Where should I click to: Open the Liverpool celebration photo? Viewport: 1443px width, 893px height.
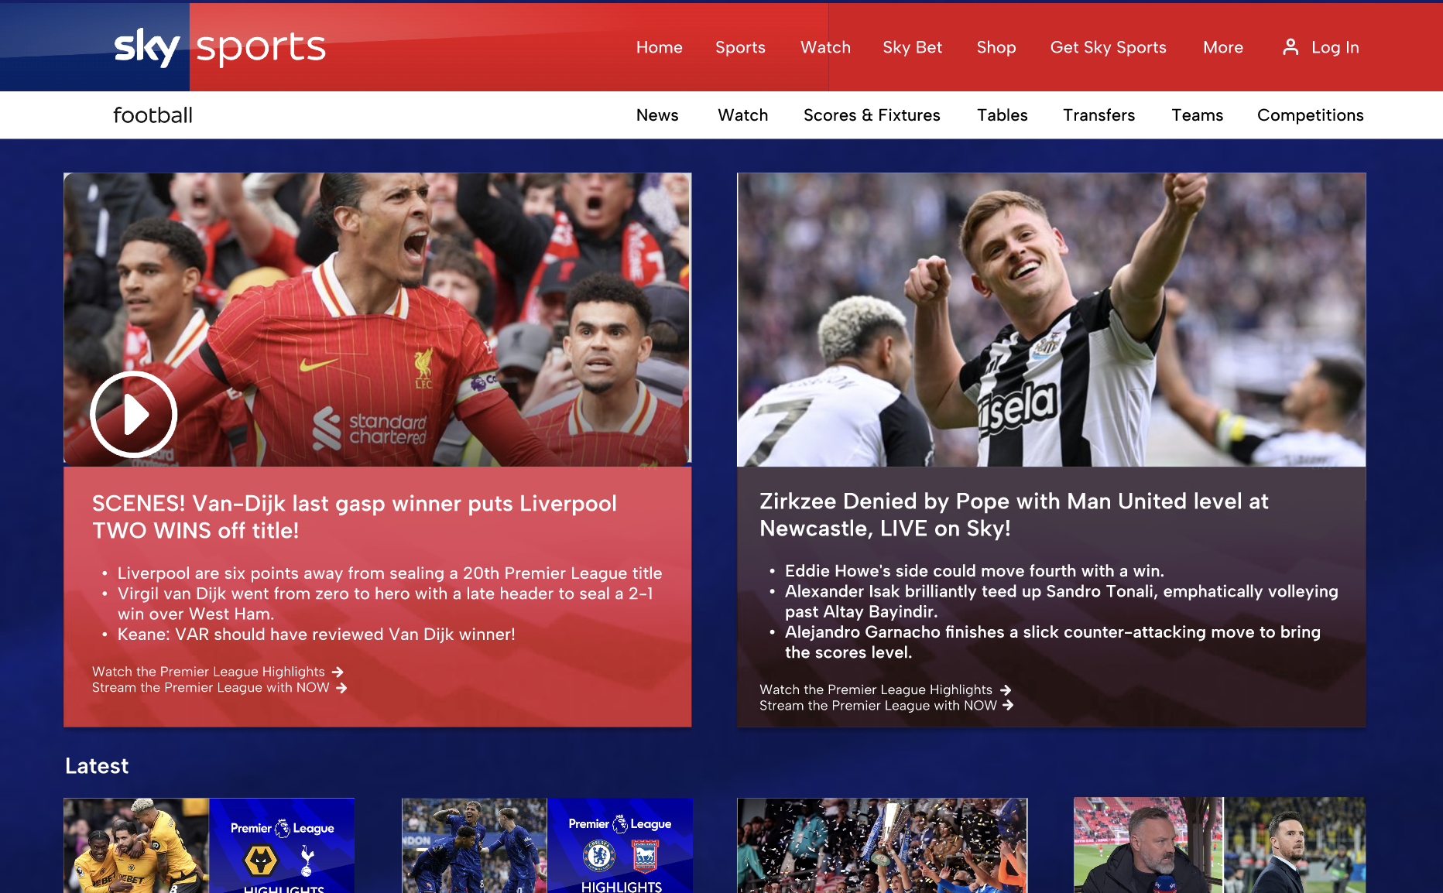point(378,319)
